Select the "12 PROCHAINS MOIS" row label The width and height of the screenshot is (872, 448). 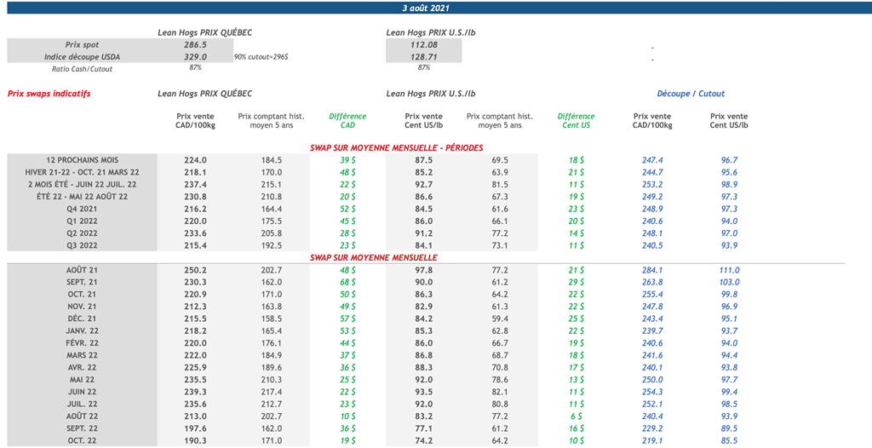83,160
